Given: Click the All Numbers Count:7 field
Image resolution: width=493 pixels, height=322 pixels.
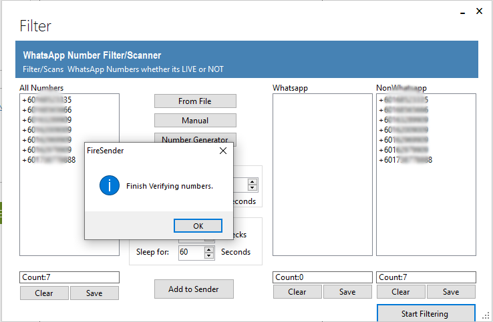Looking at the screenshot, I should (69, 277).
